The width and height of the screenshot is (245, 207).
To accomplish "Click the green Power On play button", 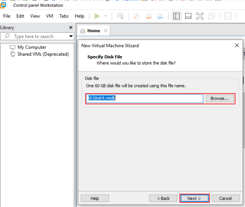I will coord(97,16).
